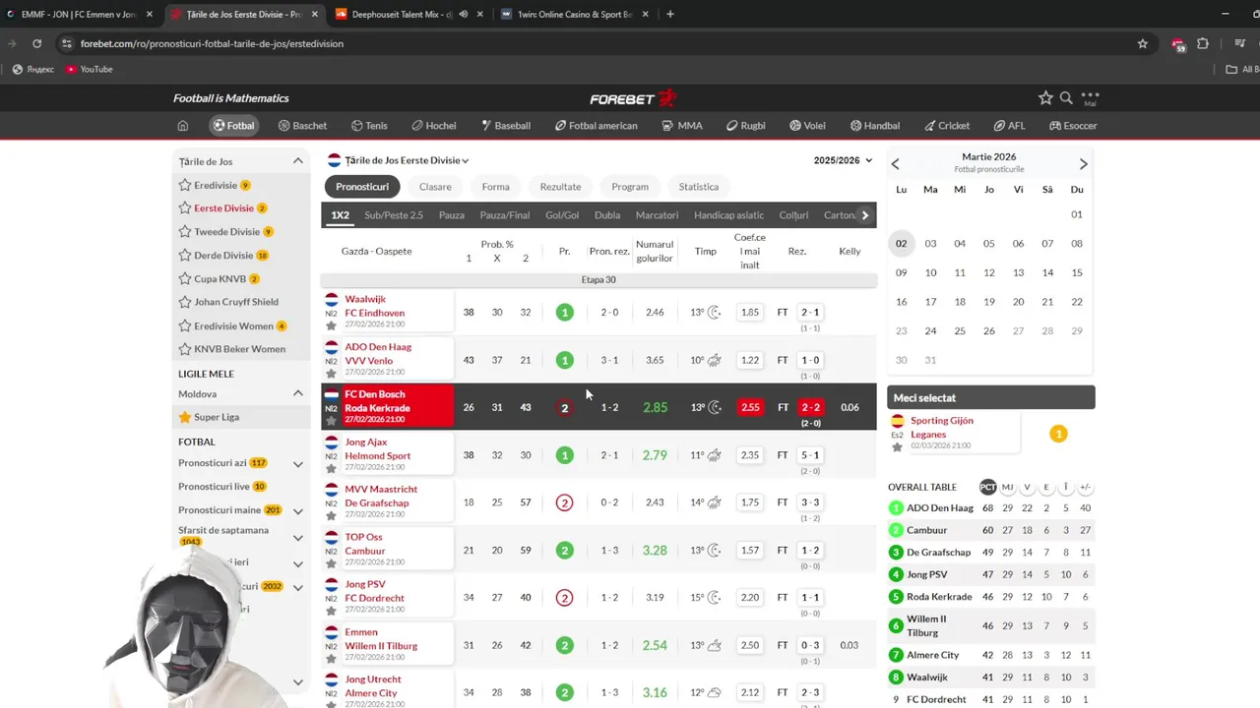Image resolution: width=1260 pixels, height=708 pixels.
Task: Toggle favorite star for Eredivisie Women
Action: 184,325
